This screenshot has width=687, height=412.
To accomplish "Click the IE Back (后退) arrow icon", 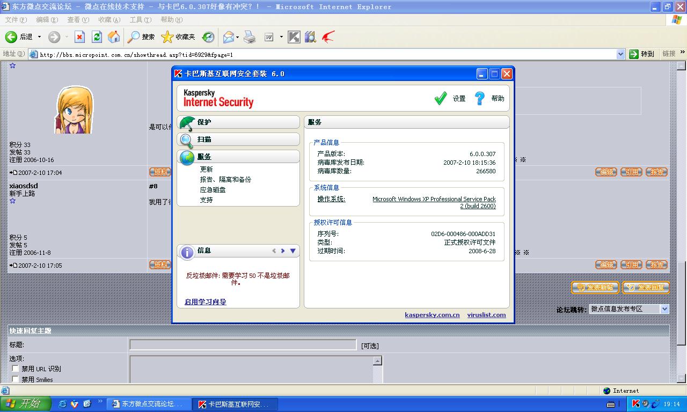I will click(11, 36).
